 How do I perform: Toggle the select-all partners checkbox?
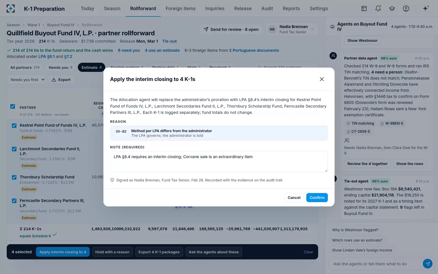click(x=13, y=107)
